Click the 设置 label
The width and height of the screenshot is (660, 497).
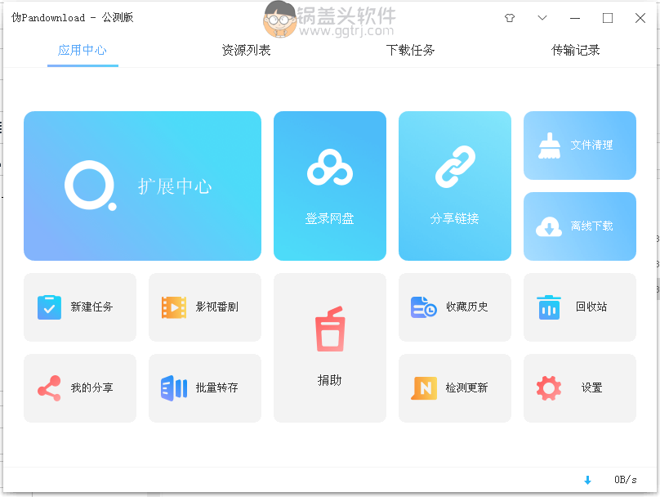pos(591,387)
